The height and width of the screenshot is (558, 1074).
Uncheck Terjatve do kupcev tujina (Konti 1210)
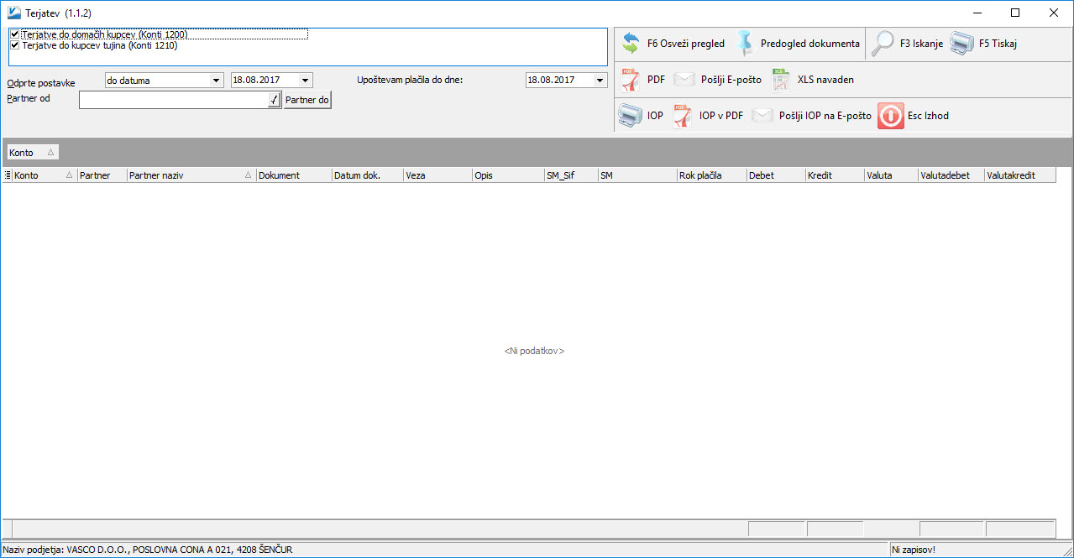[14, 45]
